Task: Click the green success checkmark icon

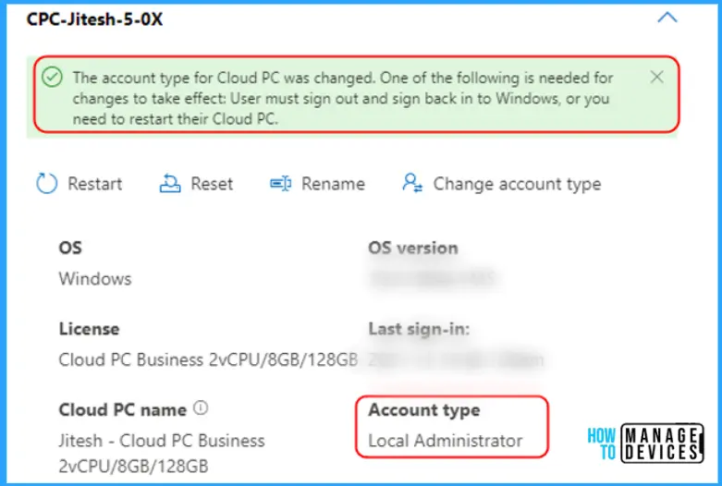Action: pyautogui.click(x=54, y=78)
